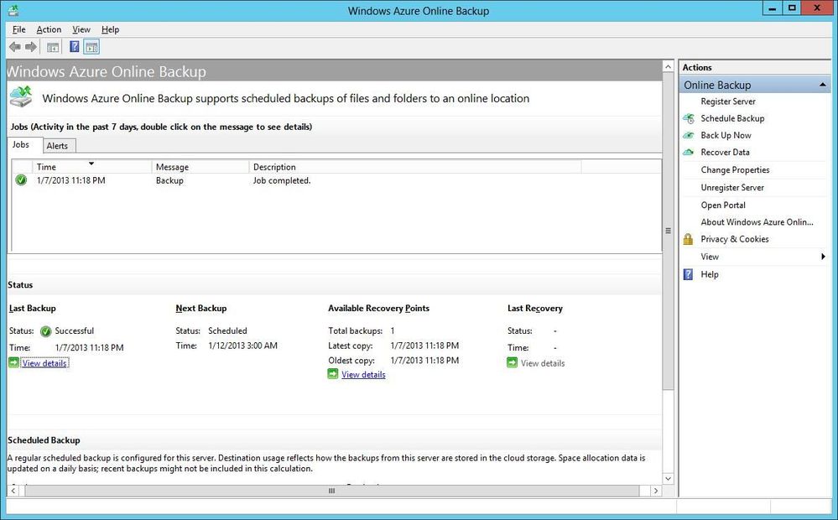Collapse the Online Backup actions section

[823, 85]
